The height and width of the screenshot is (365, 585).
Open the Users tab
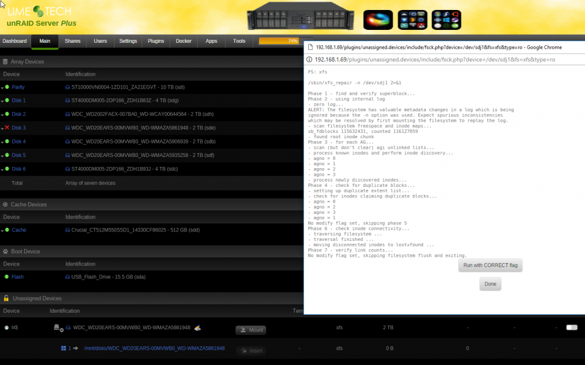point(100,41)
